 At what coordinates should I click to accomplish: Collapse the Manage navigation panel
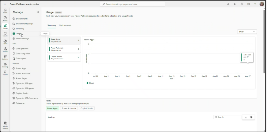point(38,12)
